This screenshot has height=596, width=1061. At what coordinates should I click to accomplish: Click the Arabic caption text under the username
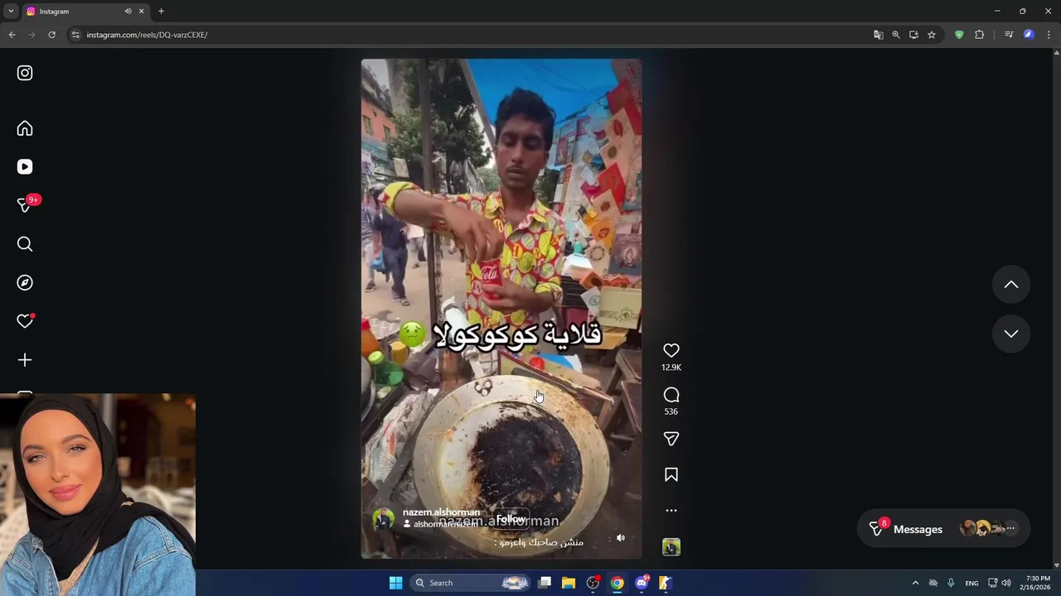coord(539,542)
